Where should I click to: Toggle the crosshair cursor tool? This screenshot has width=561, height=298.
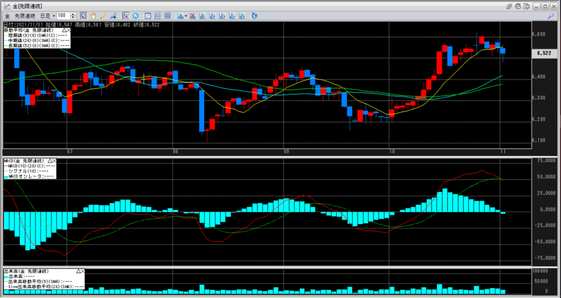click(x=125, y=16)
